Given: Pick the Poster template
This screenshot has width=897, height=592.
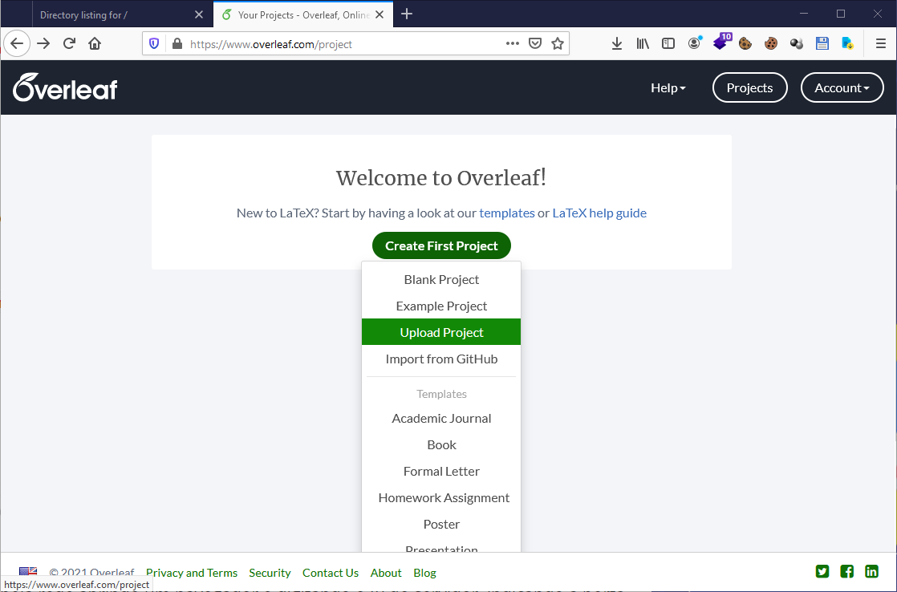Looking at the screenshot, I should pyautogui.click(x=441, y=524).
